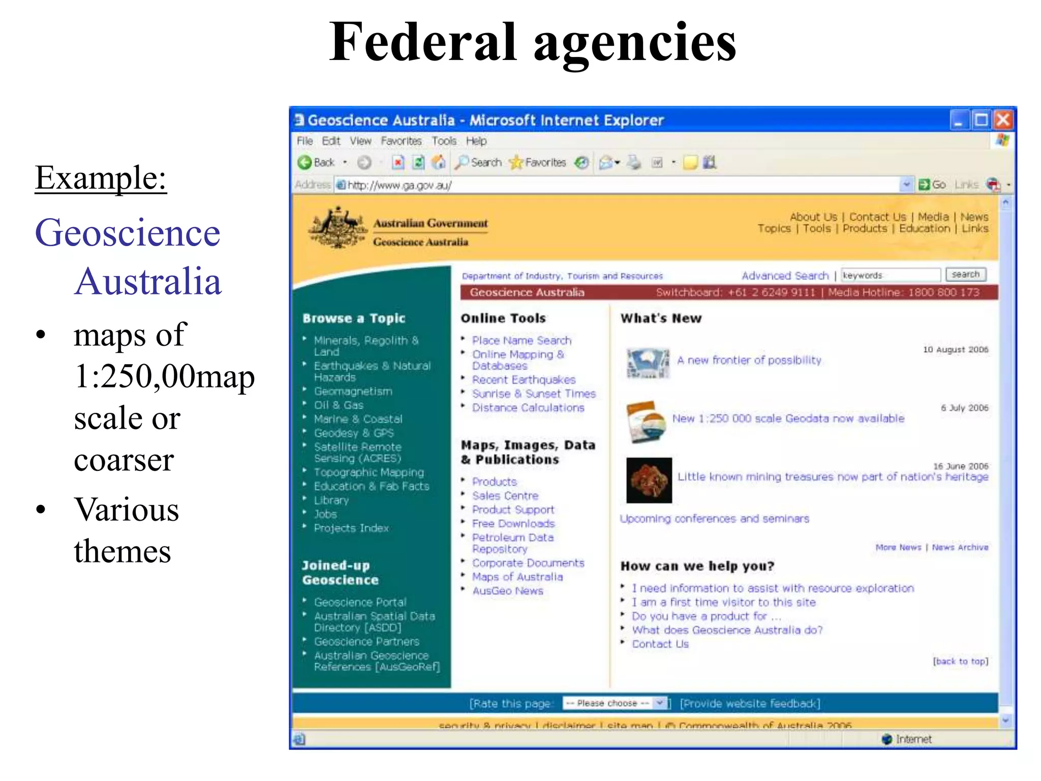The image size is (1041, 781).
Task: Click the Refresh page icon
Action: click(x=418, y=162)
